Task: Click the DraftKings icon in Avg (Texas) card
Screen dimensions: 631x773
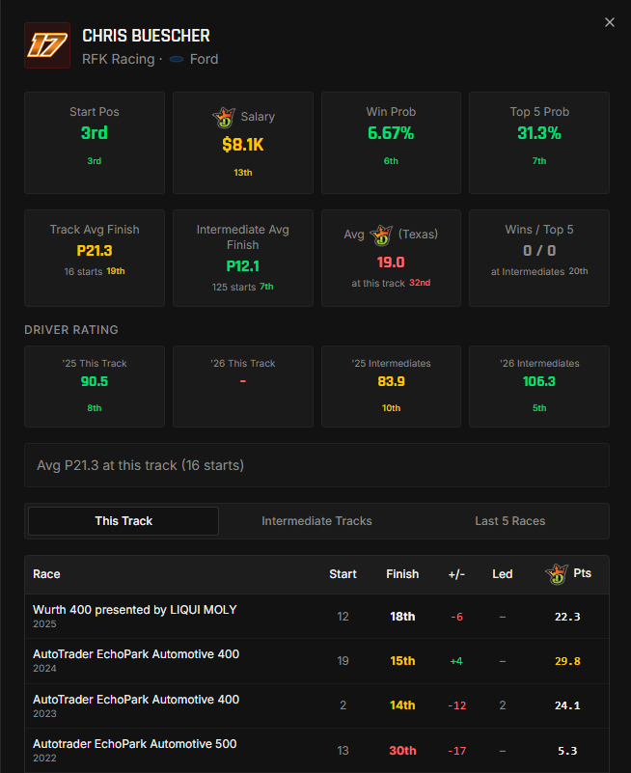Action: [x=381, y=235]
